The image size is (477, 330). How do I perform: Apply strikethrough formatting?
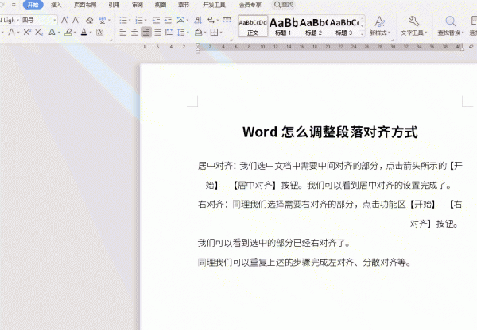pyautogui.click(x=12, y=32)
